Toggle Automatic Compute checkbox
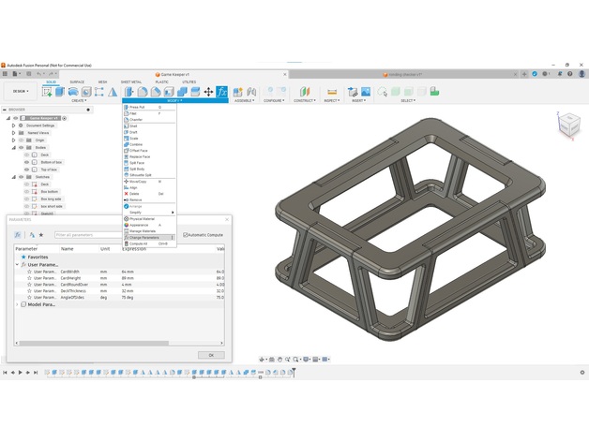Image resolution: width=589 pixels, height=442 pixels. 185,235
